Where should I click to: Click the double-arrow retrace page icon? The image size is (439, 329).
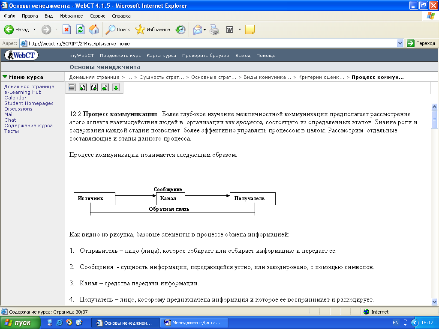coord(105,87)
